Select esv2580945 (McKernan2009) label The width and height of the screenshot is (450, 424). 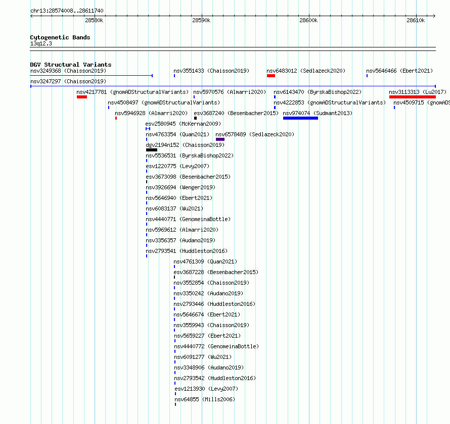pyautogui.click(x=183, y=124)
